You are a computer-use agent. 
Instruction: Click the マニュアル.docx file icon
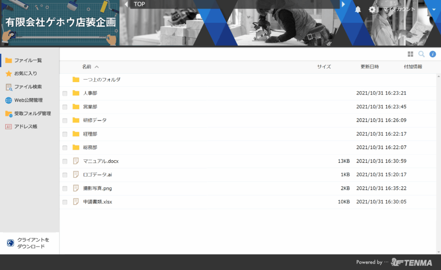(x=76, y=161)
